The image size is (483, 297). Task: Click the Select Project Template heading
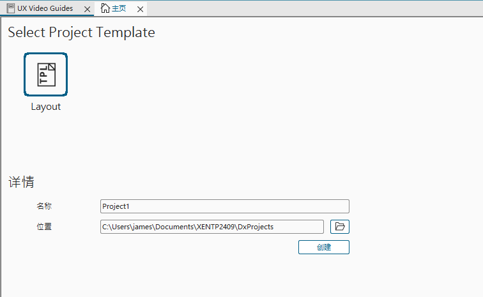click(x=81, y=32)
